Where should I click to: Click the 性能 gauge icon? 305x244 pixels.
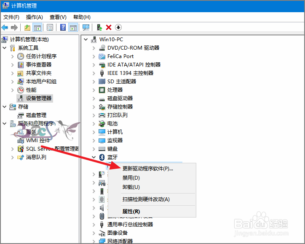click(20, 90)
